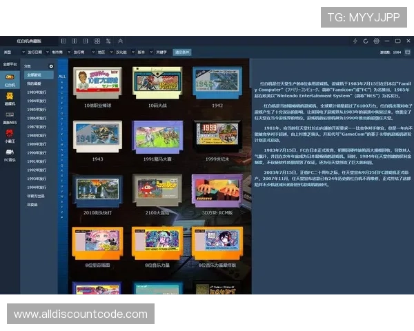This screenshot has height=331, width=414.
Task: Open the 10码大战 game cartridge
Action: point(157,83)
